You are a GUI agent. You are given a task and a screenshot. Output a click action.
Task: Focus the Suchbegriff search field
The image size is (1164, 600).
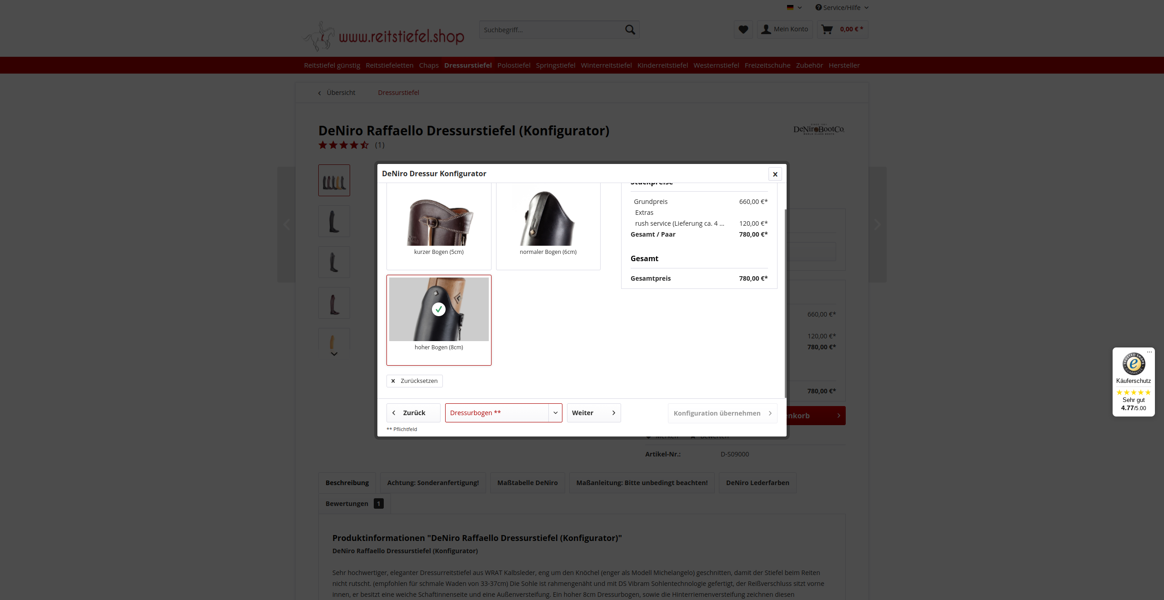pyautogui.click(x=551, y=30)
